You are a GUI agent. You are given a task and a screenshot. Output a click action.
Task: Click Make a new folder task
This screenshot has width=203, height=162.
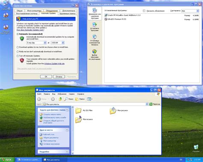click(x=51, y=115)
